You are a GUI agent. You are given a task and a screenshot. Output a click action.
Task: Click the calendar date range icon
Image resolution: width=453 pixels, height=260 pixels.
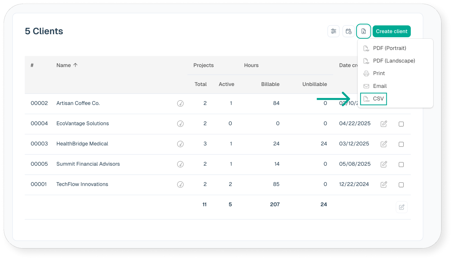pos(348,31)
